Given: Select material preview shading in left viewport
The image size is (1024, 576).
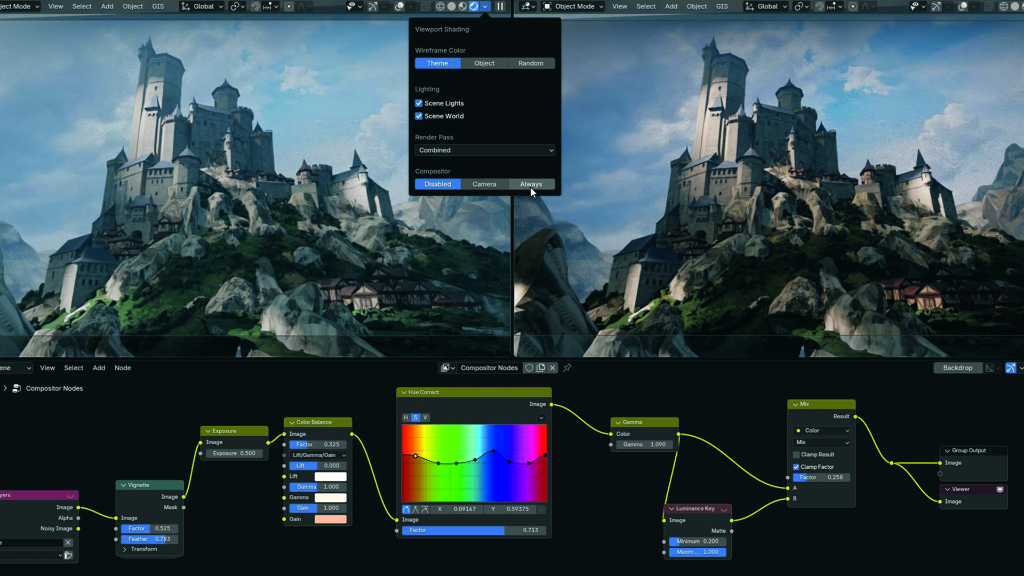Looking at the screenshot, I should [462, 6].
